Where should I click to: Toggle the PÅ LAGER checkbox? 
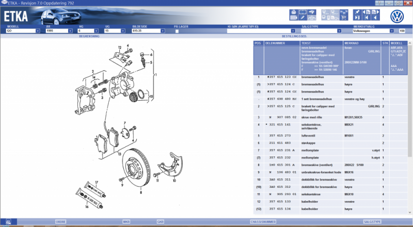[177, 31]
